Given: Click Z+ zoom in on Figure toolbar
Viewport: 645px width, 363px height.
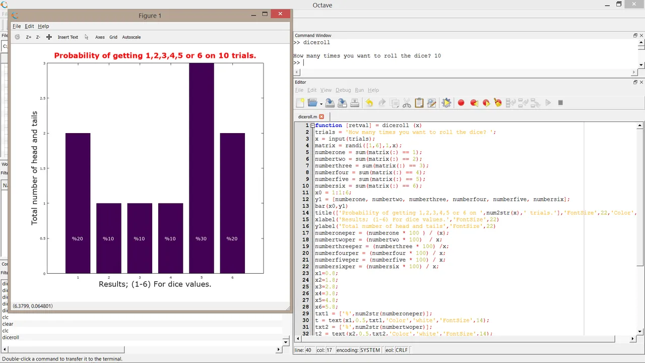Looking at the screenshot, I should 29,37.
